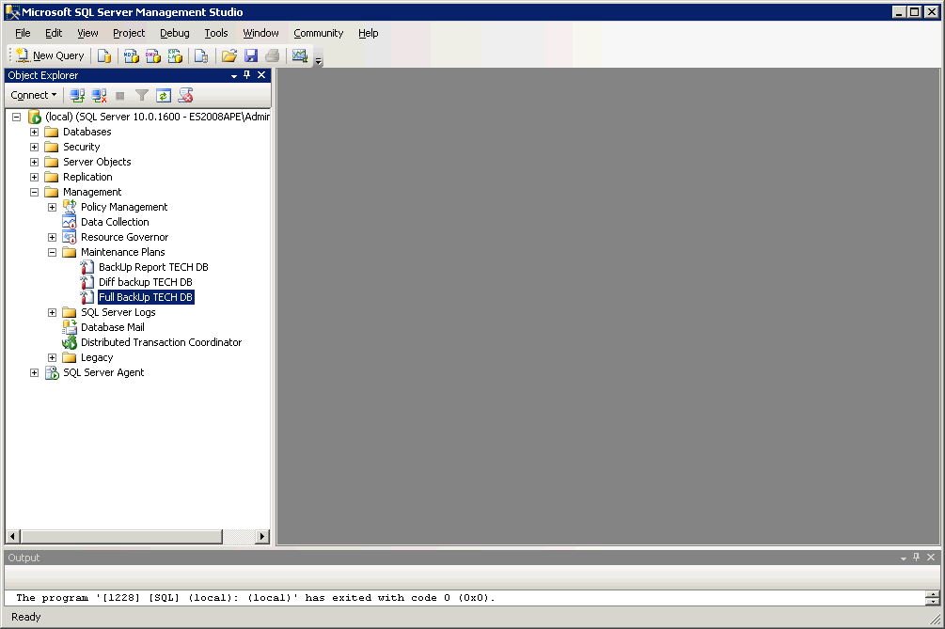Click the Policy Management icon
945x629 pixels.
pos(70,207)
